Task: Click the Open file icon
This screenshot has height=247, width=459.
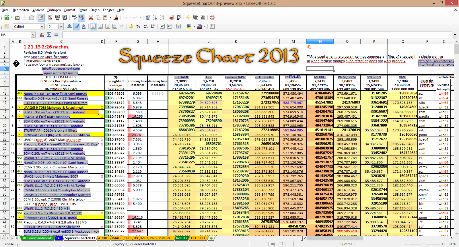Action: (17, 17)
